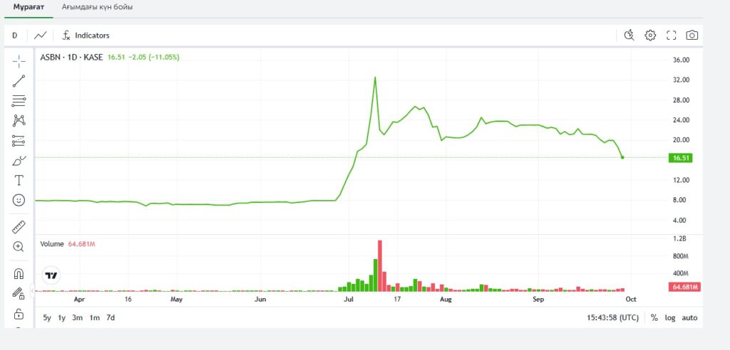Screen dimensions: 730x350
Task: Toggle magnet mode snapping
Action: coord(19,274)
